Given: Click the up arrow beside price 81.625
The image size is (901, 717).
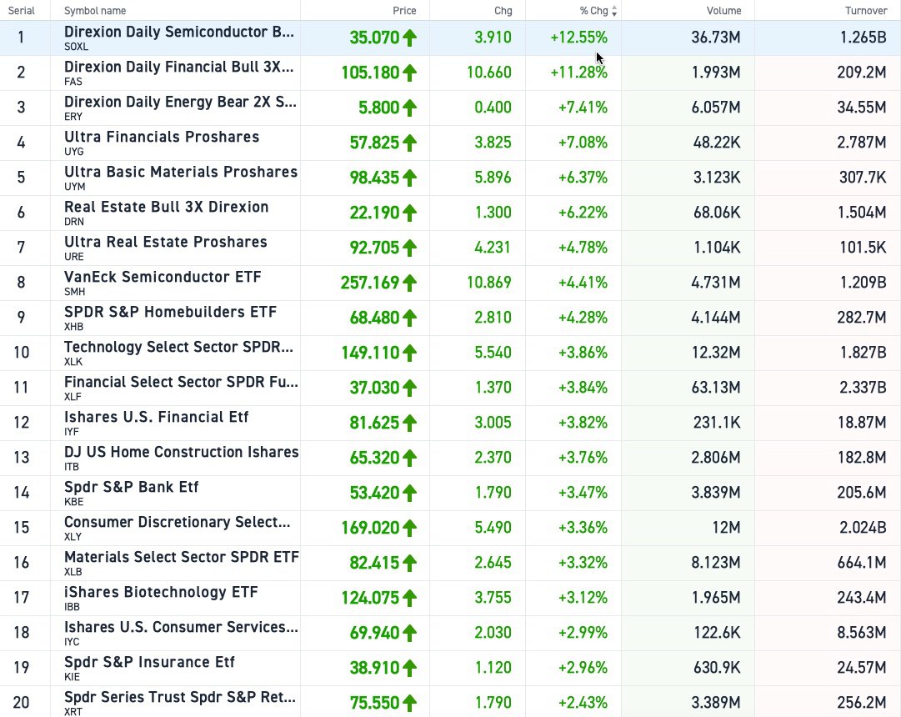Looking at the screenshot, I should [x=409, y=424].
